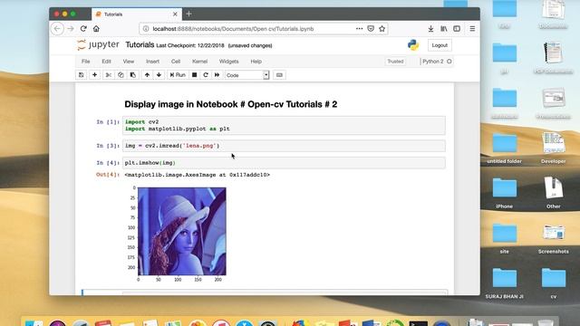Go back in browser history
This screenshot has width=580, height=326.
[x=57, y=29]
